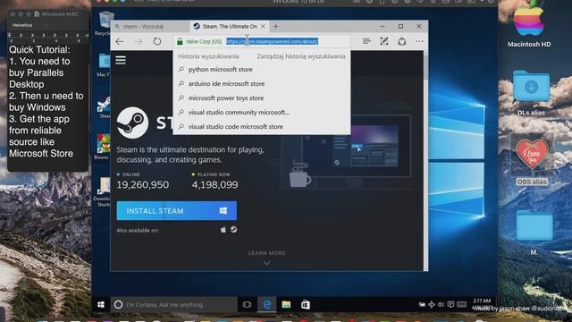572x322 pixels.
Task: Click the Steam logo on page
Action: click(132, 123)
